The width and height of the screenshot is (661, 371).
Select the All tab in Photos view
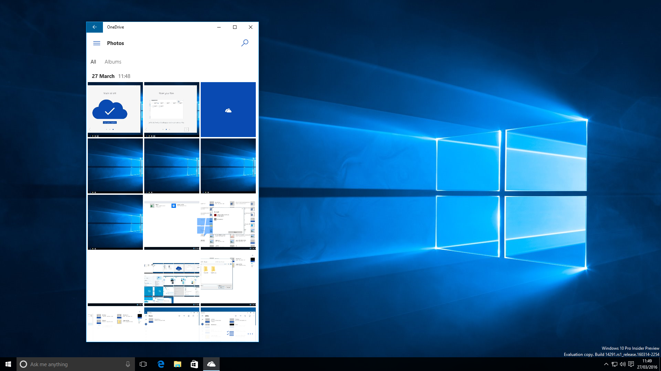(x=94, y=61)
